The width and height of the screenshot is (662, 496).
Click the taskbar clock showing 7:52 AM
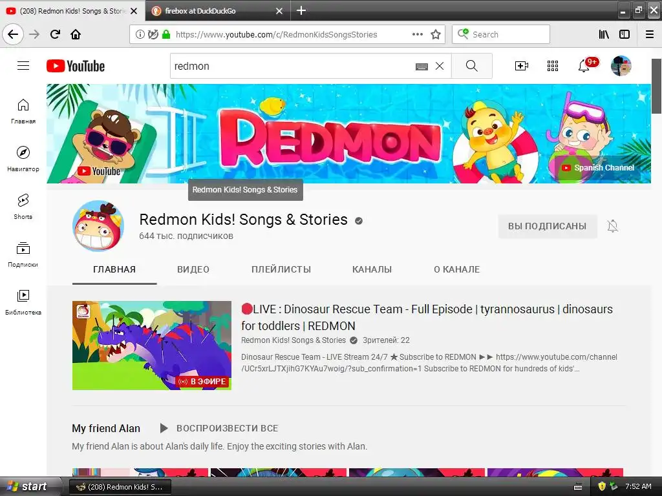[638, 486]
